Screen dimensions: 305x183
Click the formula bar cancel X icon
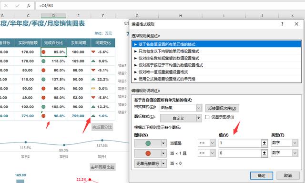(x=6, y=6)
